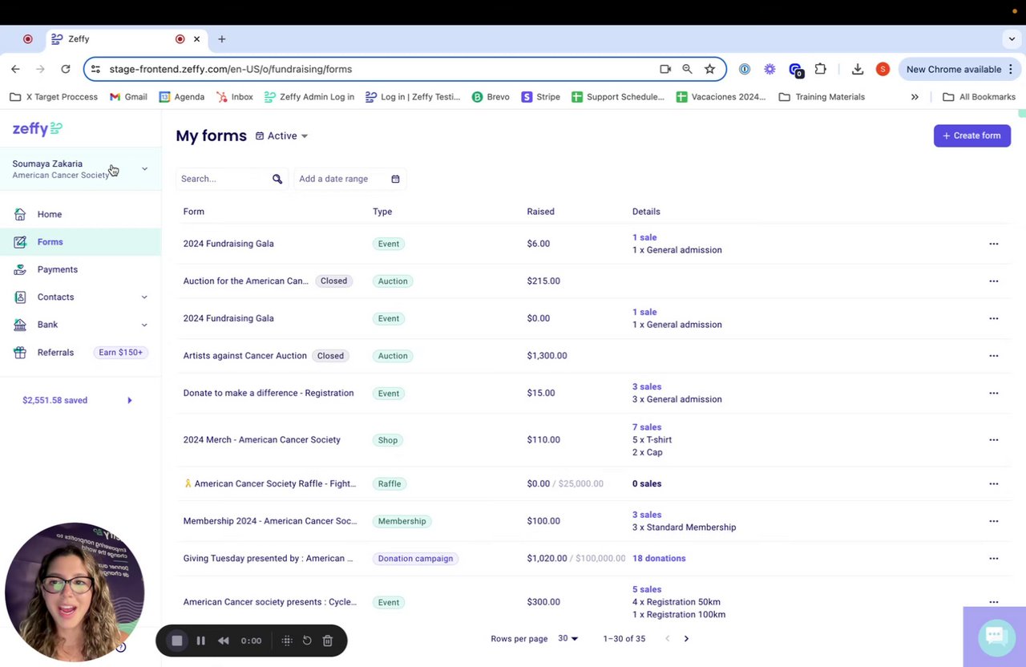Open the support chat bubble
Image resolution: width=1026 pixels, height=667 pixels.
(995, 637)
